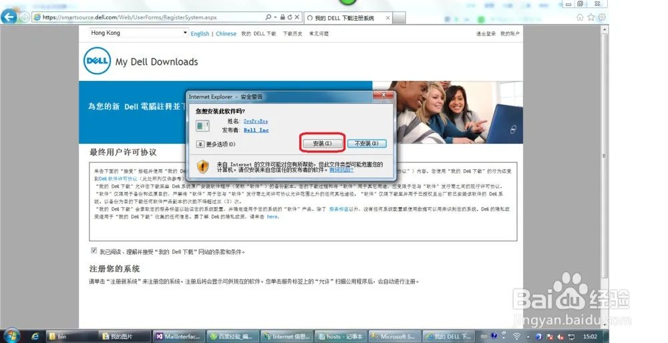Click the My Dell Downloads title text

pyautogui.click(x=157, y=62)
